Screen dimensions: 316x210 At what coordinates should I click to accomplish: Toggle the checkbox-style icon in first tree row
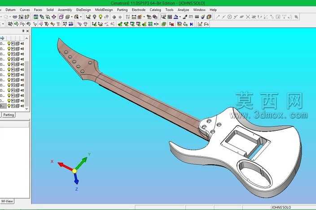[x=13, y=43]
